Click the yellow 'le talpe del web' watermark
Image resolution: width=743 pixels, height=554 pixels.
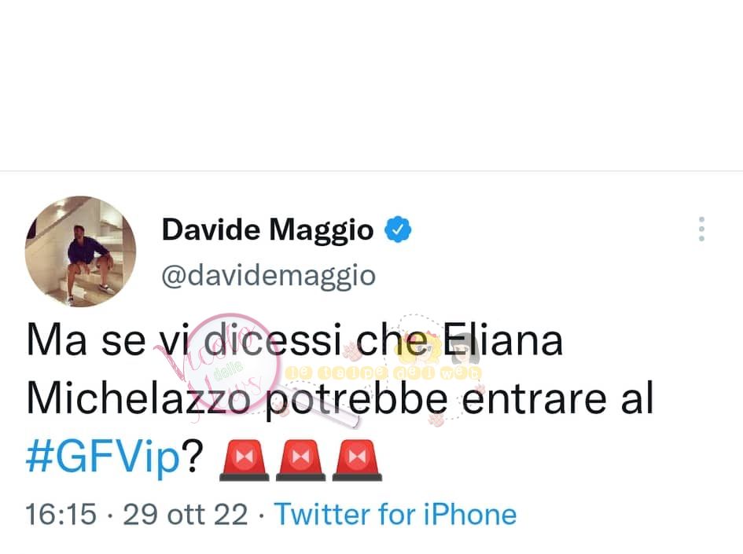(384, 373)
